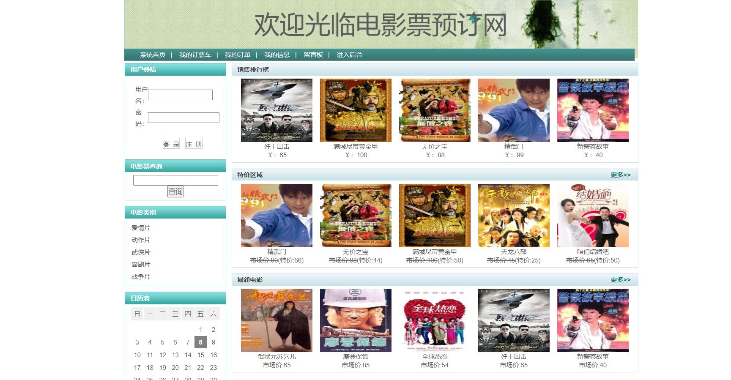This screenshot has height=380, width=731.
Task: Select day 15 in the calendar
Action: 200,355
